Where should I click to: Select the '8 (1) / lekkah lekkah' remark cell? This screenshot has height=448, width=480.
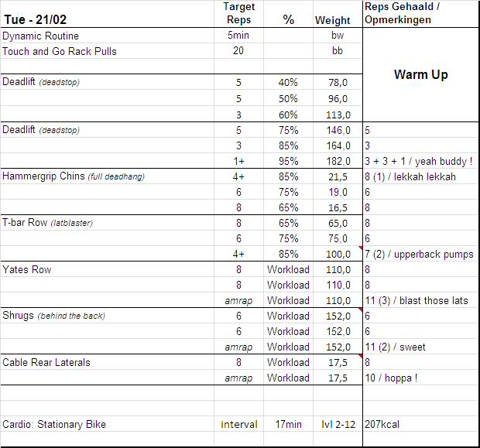[410, 176]
